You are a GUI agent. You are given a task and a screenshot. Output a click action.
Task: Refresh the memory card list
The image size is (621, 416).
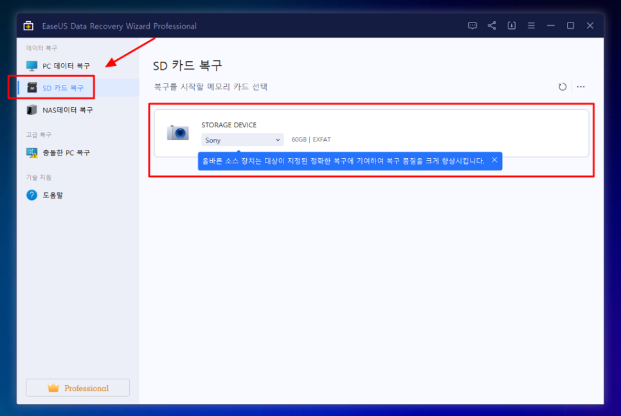pyautogui.click(x=562, y=87)
